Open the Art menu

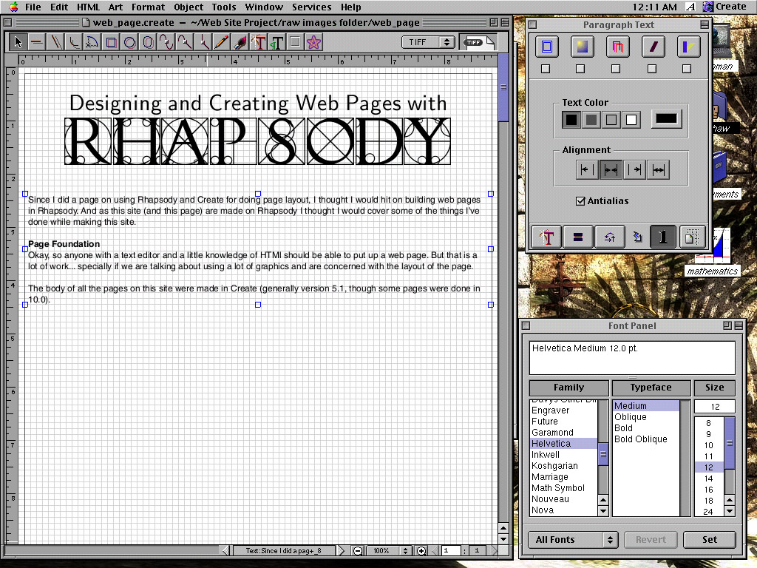[x=115, y=7]
